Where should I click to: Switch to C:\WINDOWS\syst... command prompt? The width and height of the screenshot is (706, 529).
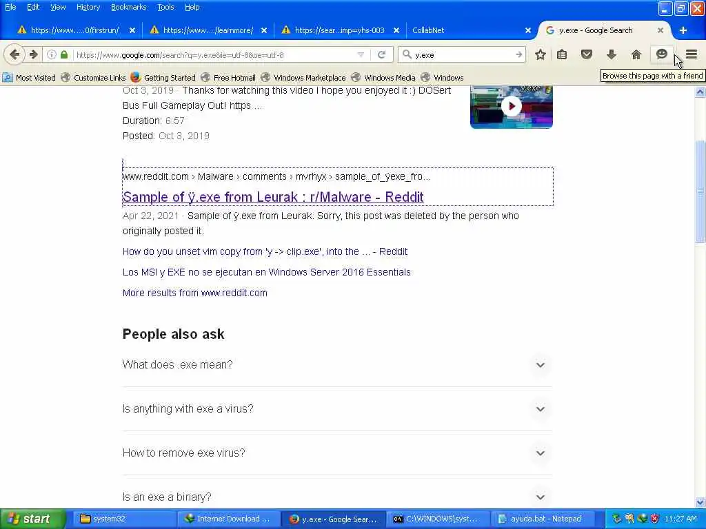point(438,519)
